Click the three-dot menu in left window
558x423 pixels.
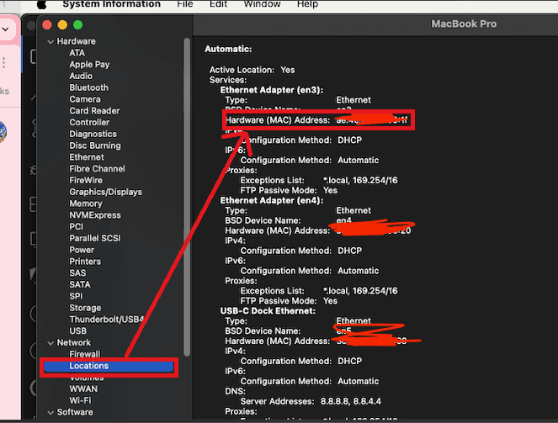tap(3, 63)
